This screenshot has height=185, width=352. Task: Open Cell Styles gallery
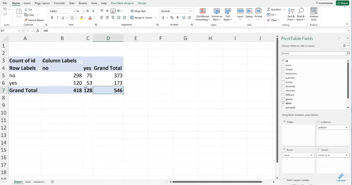click(227, 15)
